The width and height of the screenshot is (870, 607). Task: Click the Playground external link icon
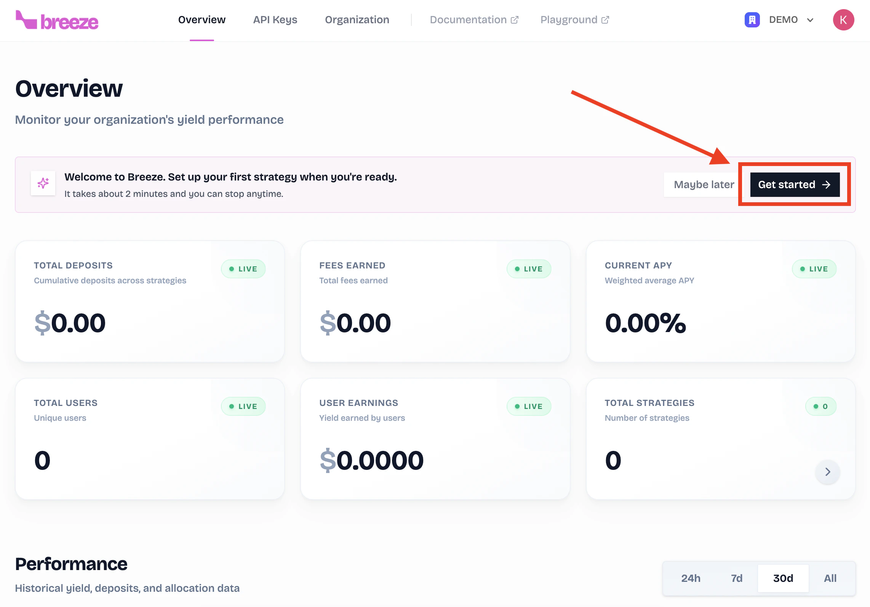[605, 20]
